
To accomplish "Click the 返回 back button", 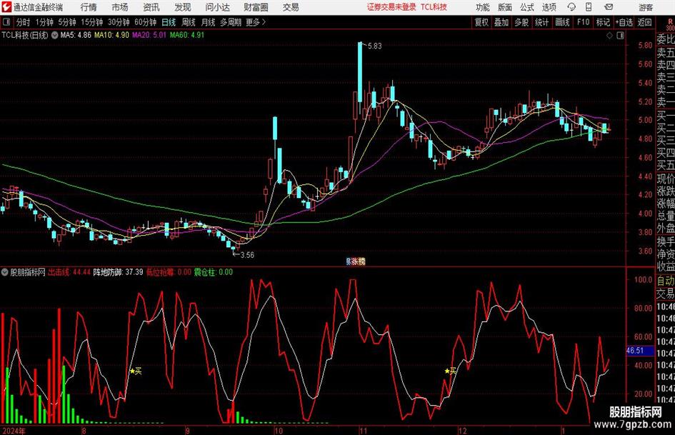I will click(645, 22).
